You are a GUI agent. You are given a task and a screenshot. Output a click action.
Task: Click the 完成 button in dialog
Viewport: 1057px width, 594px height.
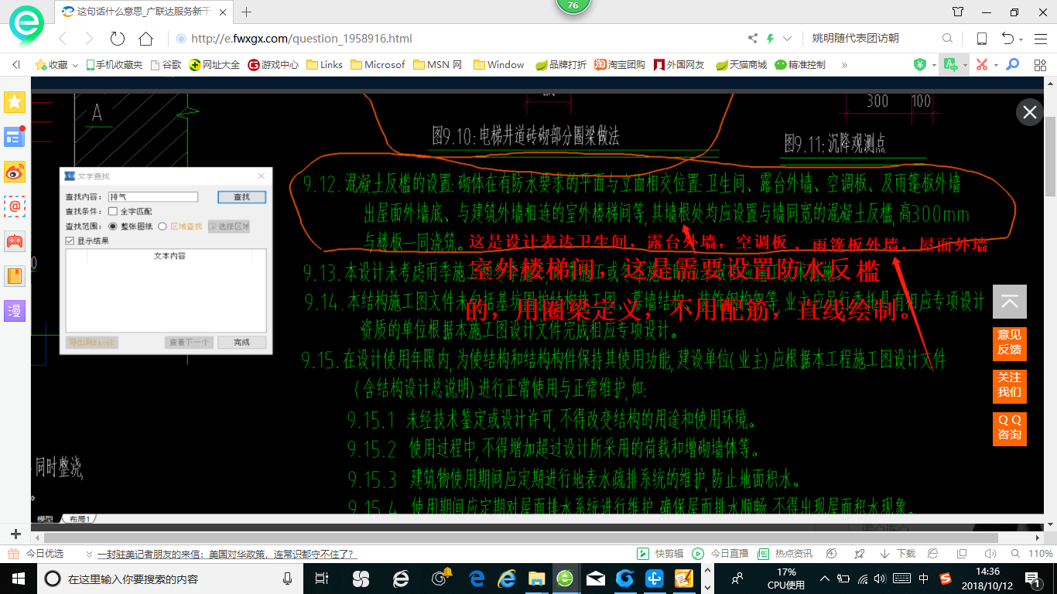pyautogui.click(x=241, y=342)
